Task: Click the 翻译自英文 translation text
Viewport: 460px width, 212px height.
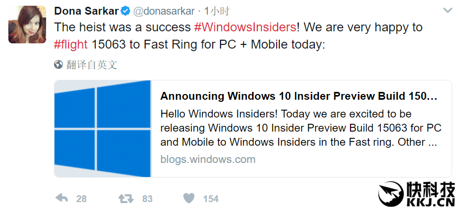Action: click(x=91, y=65)
